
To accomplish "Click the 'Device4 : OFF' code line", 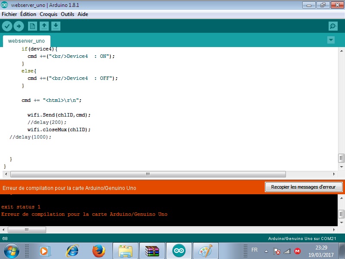I will coord(72,79).
